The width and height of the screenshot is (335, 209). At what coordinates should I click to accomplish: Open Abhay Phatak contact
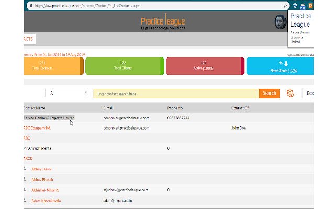(x=42, y=180)
